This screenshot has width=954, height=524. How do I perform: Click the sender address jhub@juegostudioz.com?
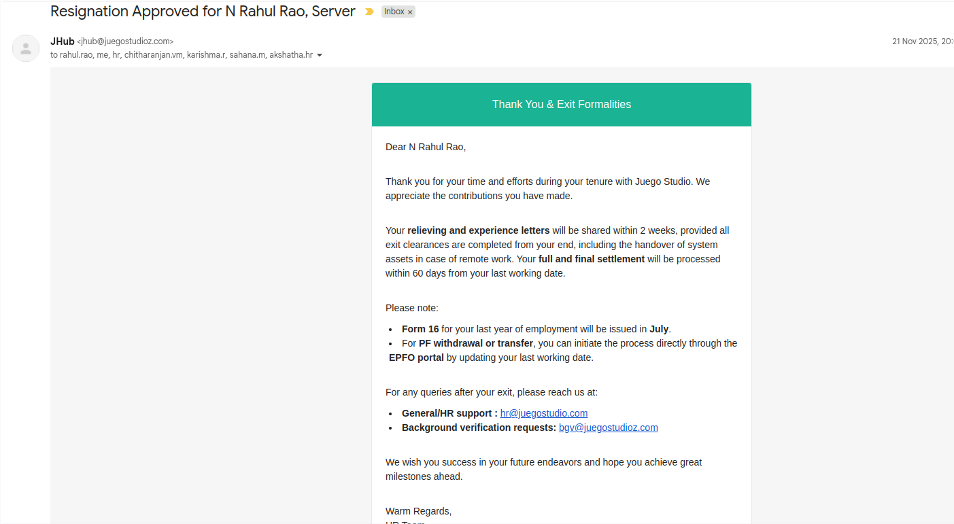pos(125,41)
